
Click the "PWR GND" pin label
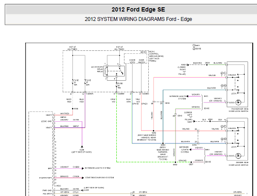[x=47, y=190]
